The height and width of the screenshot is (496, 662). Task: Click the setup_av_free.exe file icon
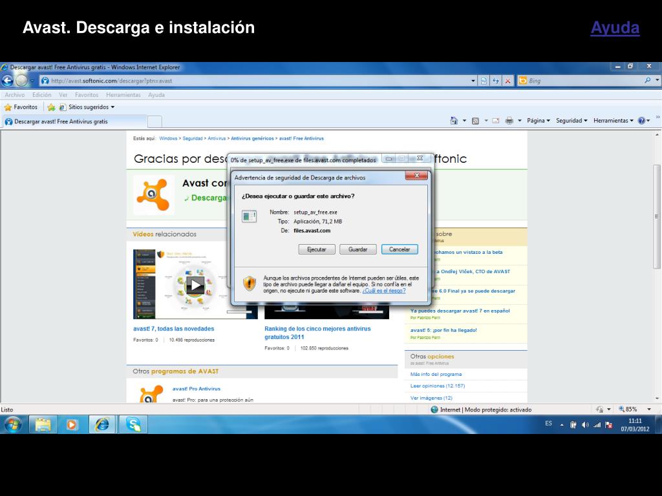tap(249, 216)
